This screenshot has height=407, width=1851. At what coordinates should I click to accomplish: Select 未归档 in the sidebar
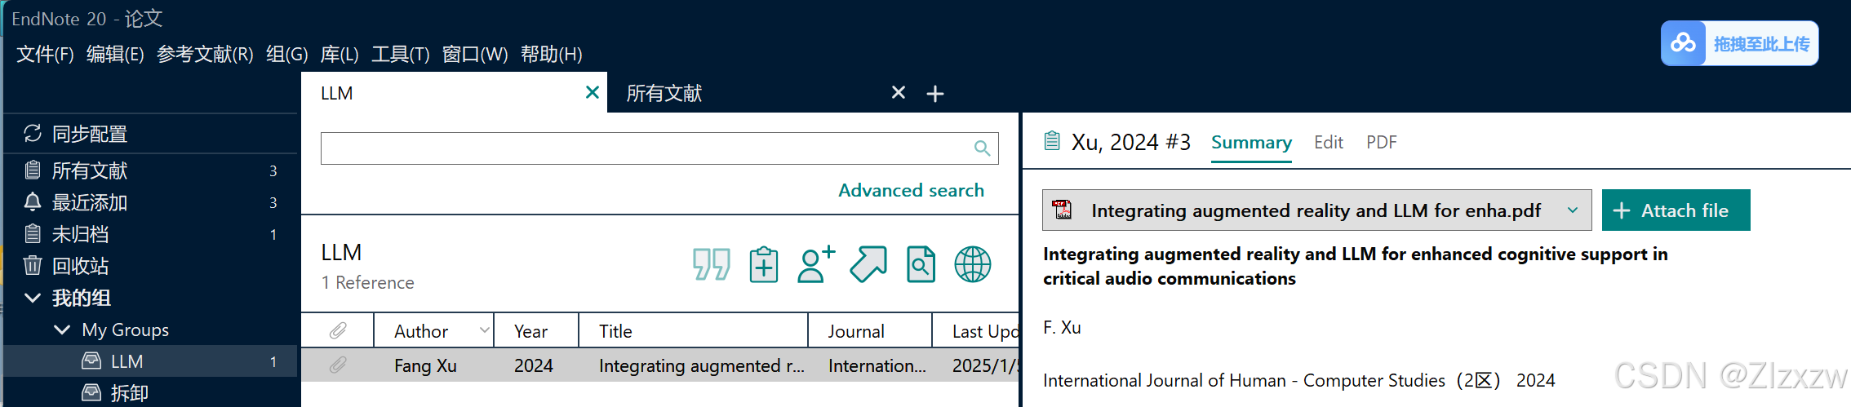coord(151,234)
